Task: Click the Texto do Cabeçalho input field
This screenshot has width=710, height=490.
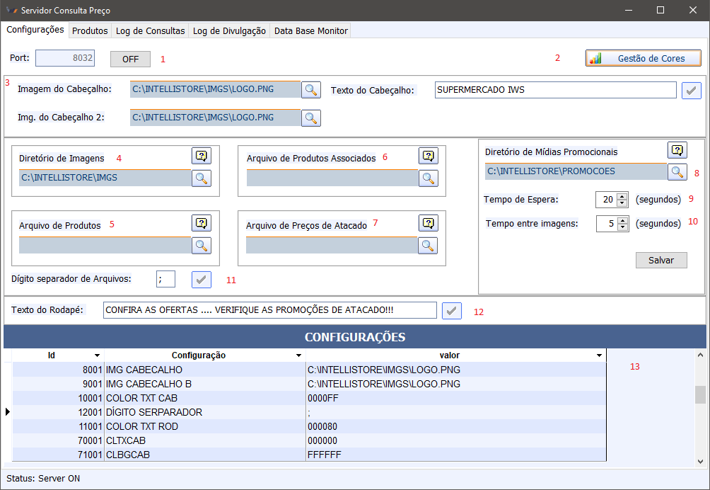Action: click(x=555, y=90)
